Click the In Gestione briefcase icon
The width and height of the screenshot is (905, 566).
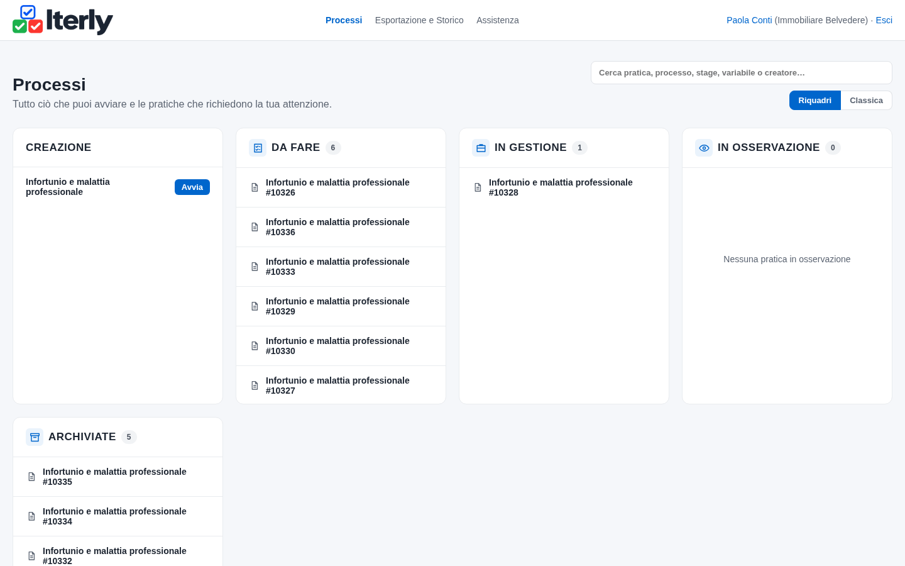pos(481,148)
